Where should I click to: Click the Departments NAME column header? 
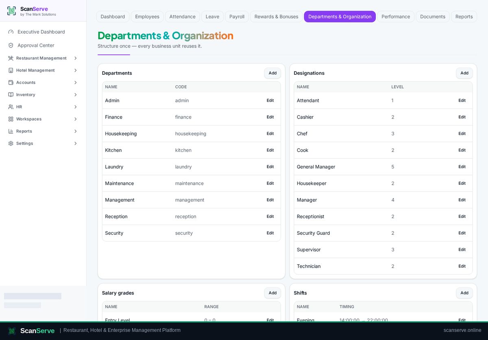[x=111, y=87]
